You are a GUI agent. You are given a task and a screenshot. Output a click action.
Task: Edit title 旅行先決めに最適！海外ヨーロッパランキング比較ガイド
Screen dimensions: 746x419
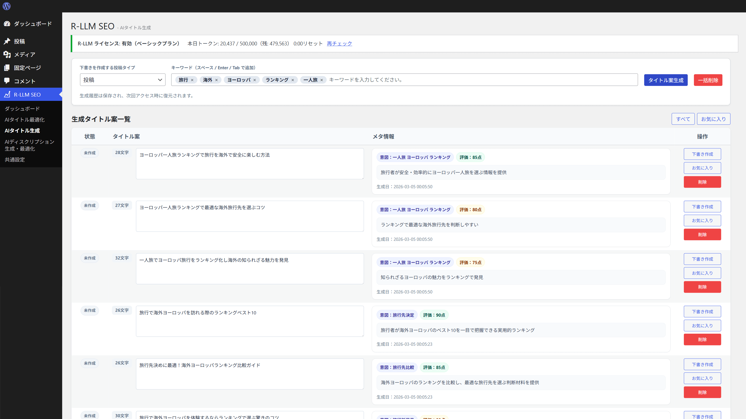click(x=250, y=374)
